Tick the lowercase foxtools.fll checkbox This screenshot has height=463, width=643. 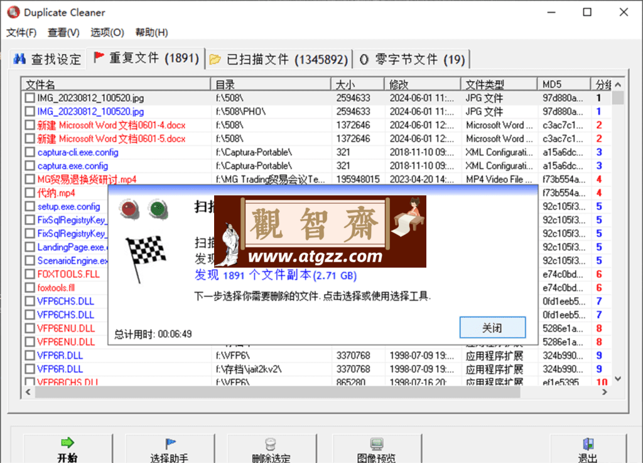point(30,288)
